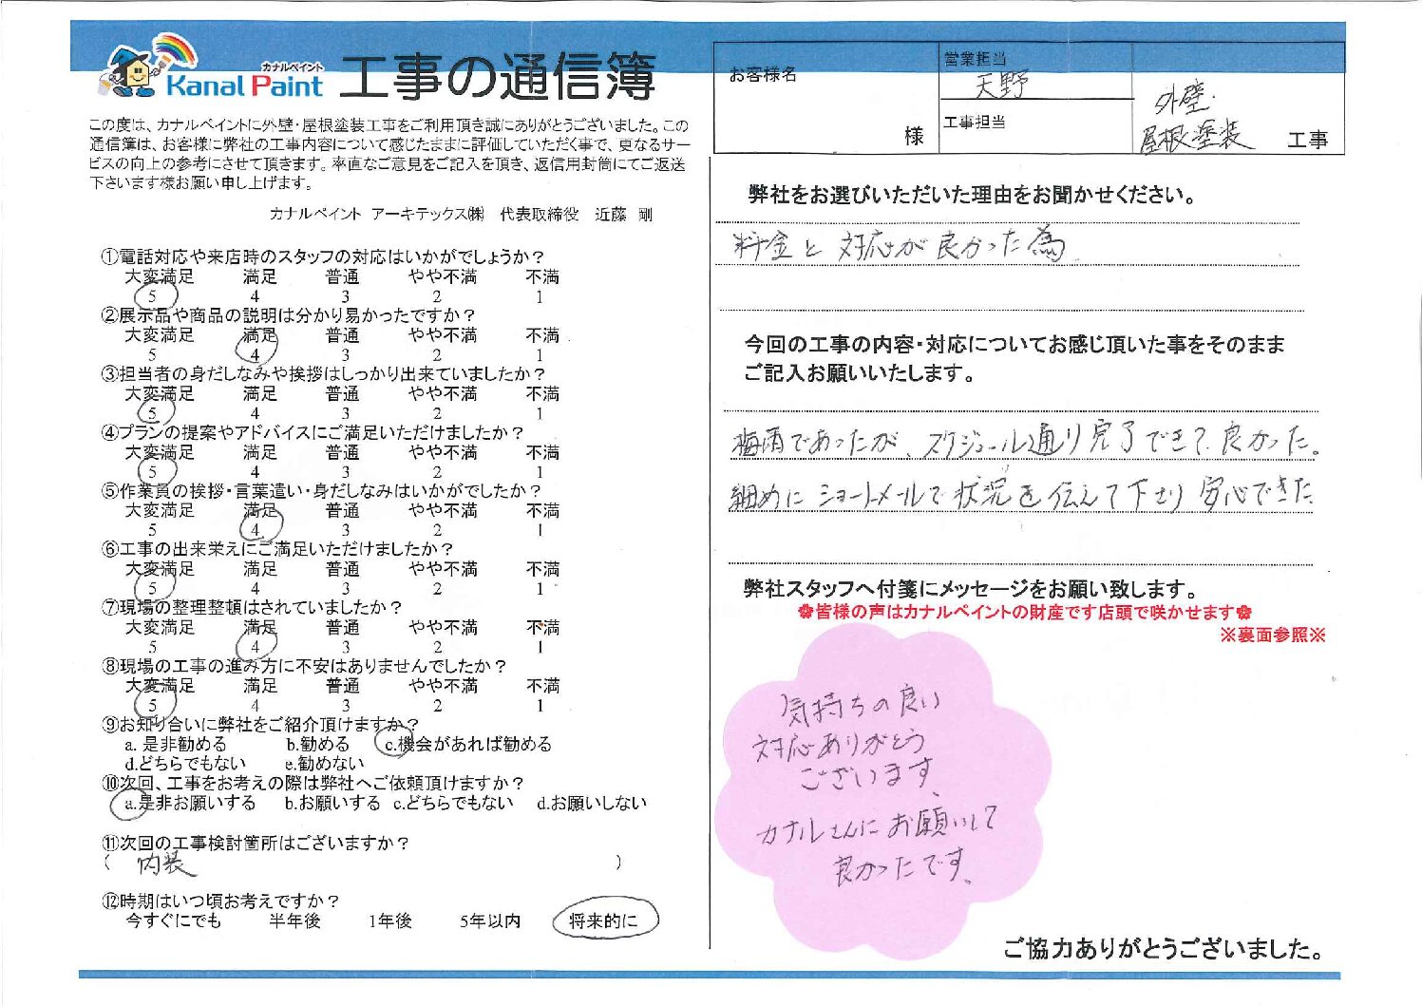Select circled rating 5 for question ①
The image size is (1422, 1006).
(152, 297)
